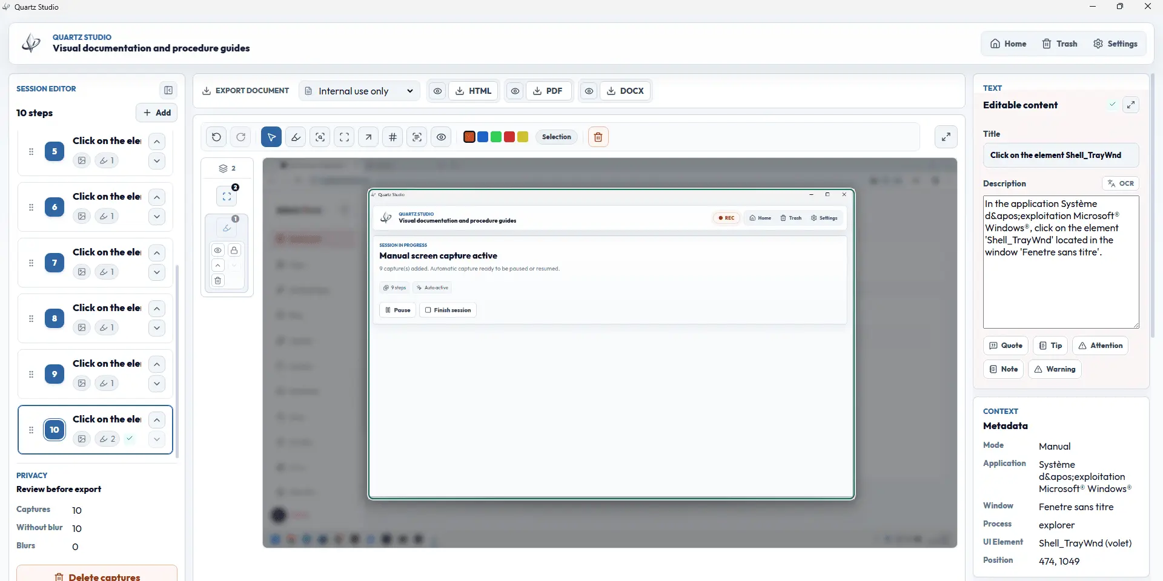Open the image icon of step 10
Screen dimensions: 1163x581
pyautogui.click(x=82, y=439)
